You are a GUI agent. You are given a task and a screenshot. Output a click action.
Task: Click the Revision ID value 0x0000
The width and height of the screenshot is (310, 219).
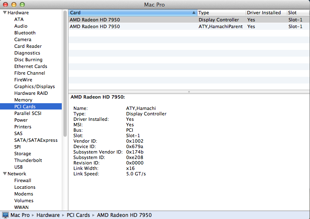(135, 163)
